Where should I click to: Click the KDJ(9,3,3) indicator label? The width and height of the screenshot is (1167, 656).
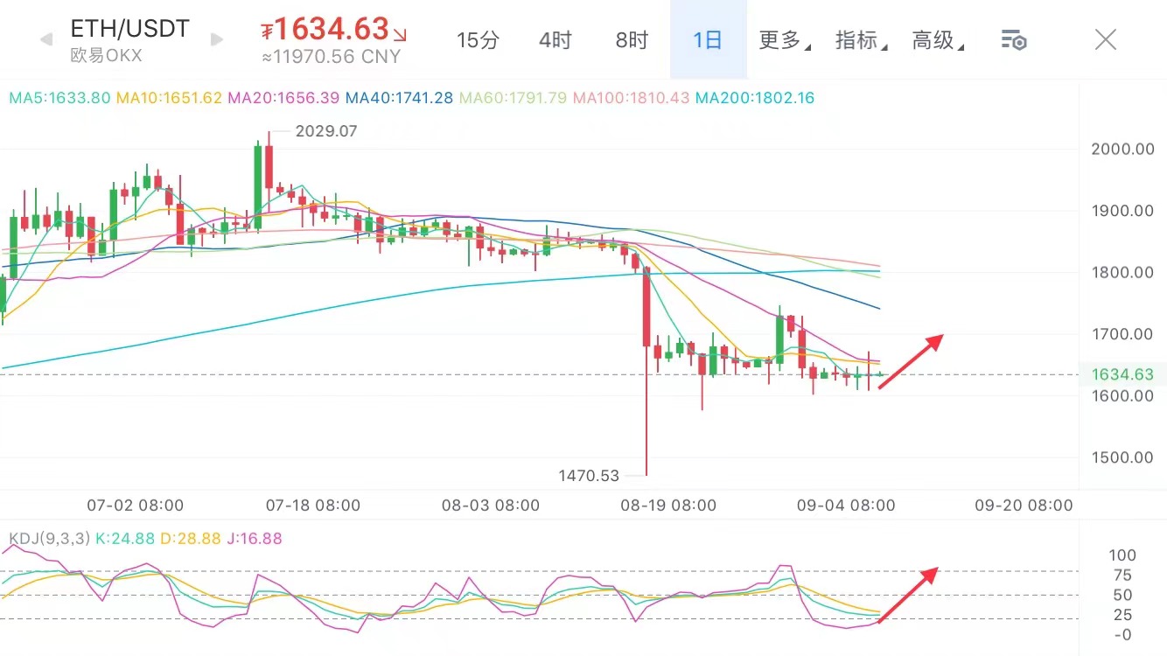pos(49,539)
